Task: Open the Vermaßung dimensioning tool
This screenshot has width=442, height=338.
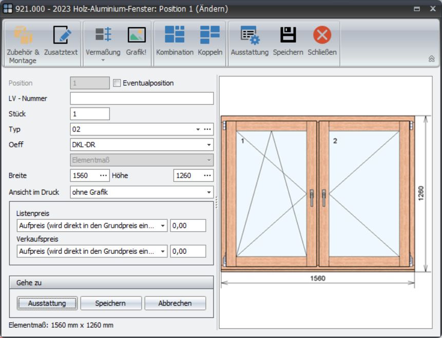Action: [x=103, y=36]
